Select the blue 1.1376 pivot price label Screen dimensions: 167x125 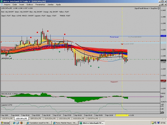(x=163, y=36)
